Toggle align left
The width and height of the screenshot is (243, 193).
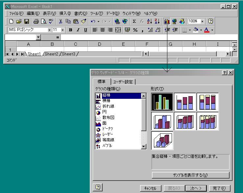coord(95,30)
